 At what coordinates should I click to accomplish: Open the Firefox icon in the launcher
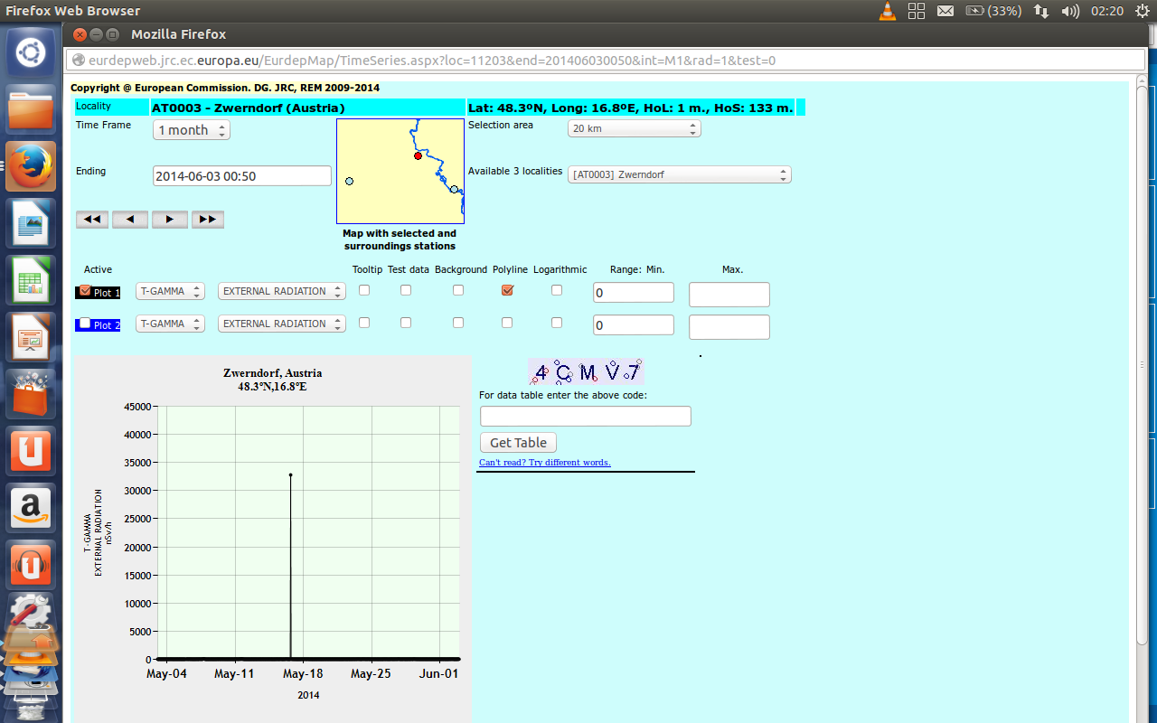tap(31, 166)
